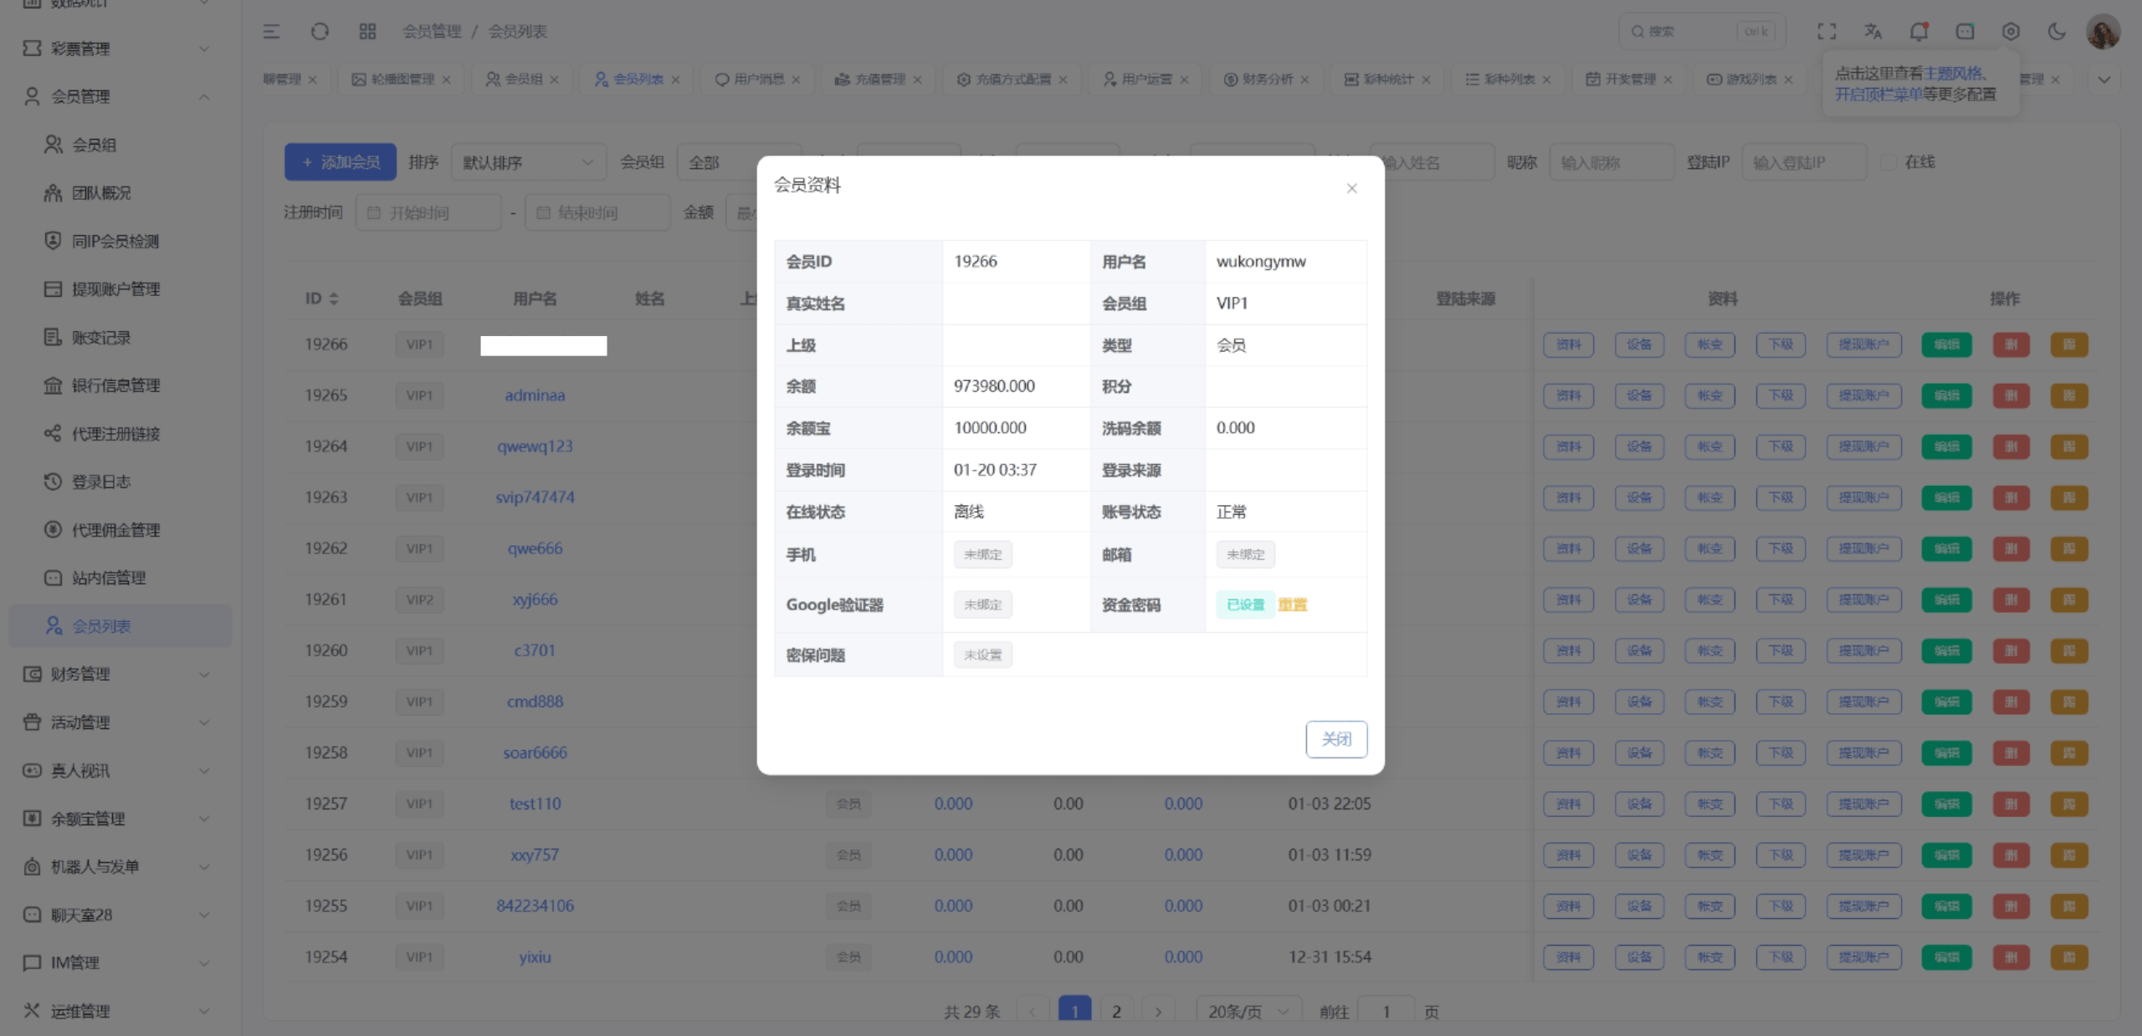Viewport: 2142px width, 1036px height.
Task: Switch to dark mode moon icon
Action: (2057, 32)
